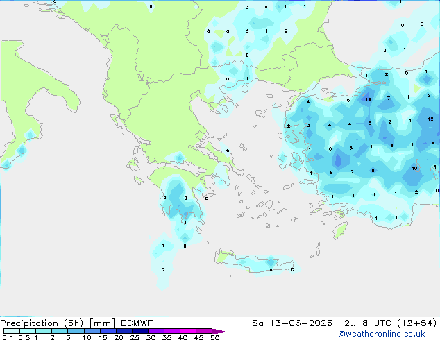Click the precipitation value '7' on the map
The height and width of the screenshot is (340, 440).
coord(389,99)
